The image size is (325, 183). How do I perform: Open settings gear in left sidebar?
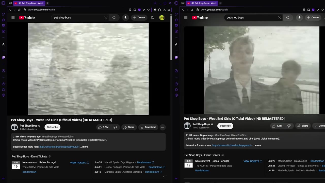(x=3, y=95)
